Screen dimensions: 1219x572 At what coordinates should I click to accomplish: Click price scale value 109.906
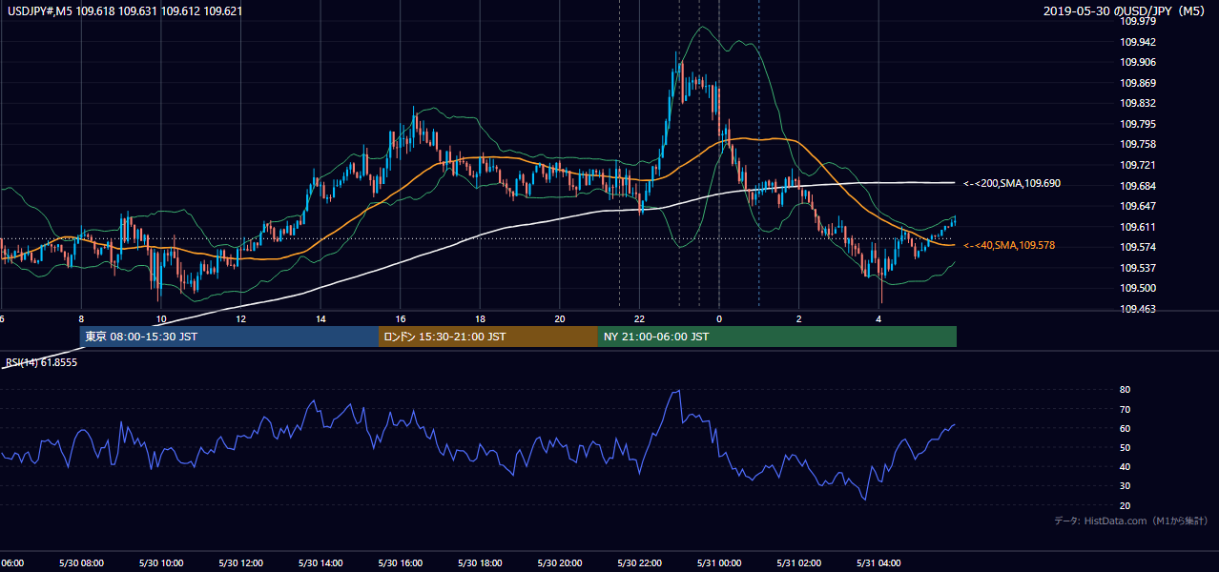point(1138,63)
